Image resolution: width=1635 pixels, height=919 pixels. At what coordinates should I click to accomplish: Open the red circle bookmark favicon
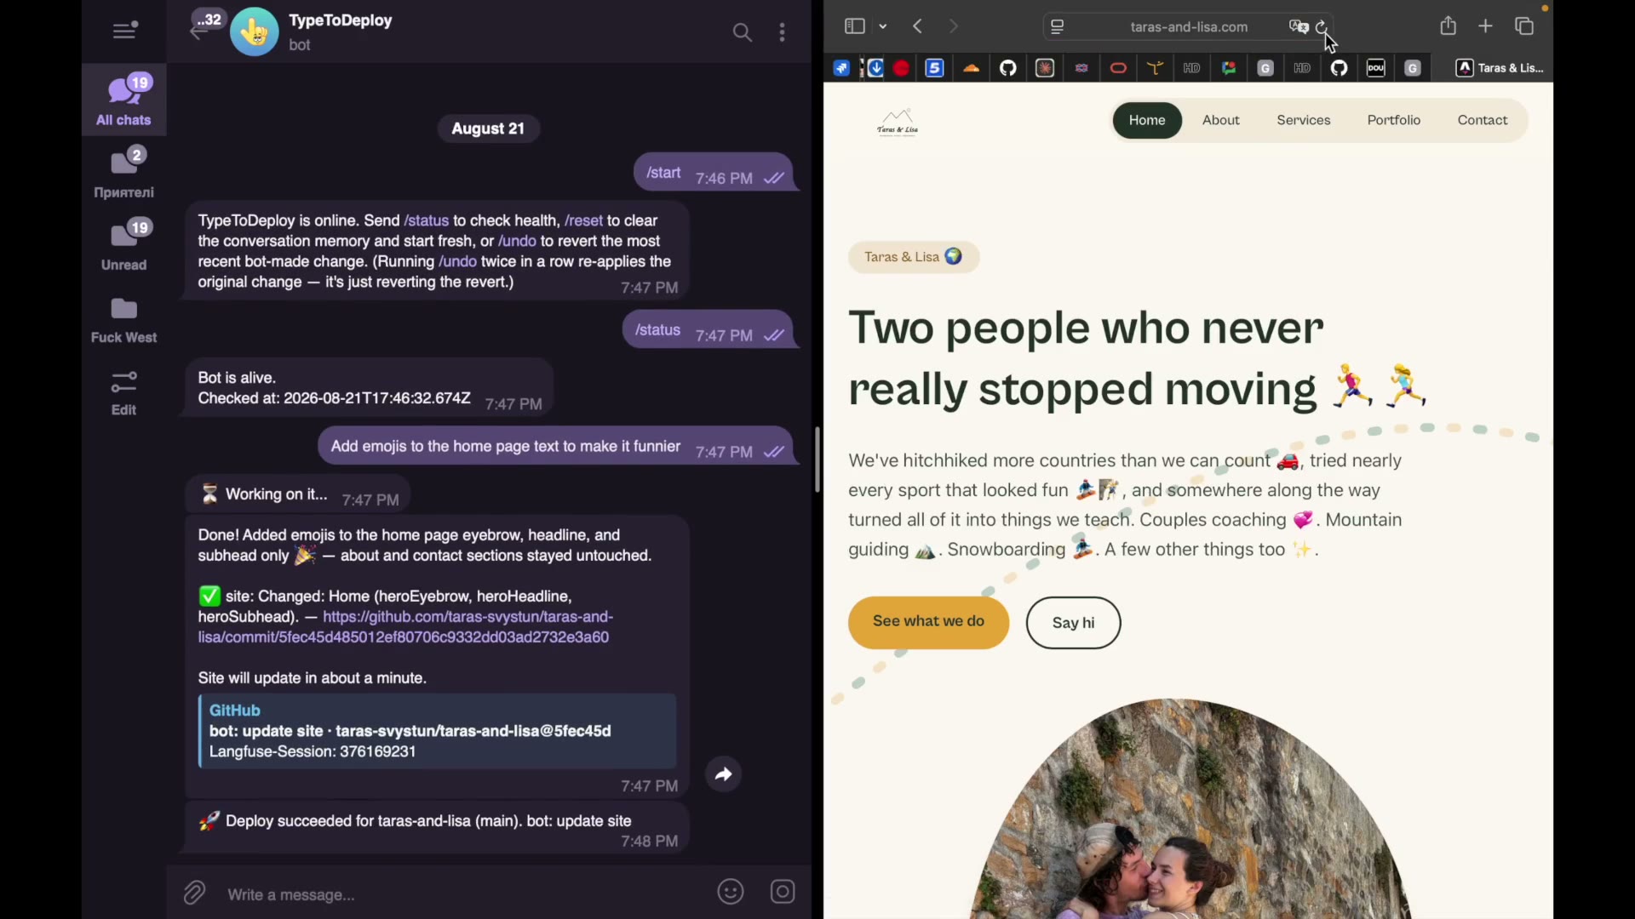click(x=902, y=68)
